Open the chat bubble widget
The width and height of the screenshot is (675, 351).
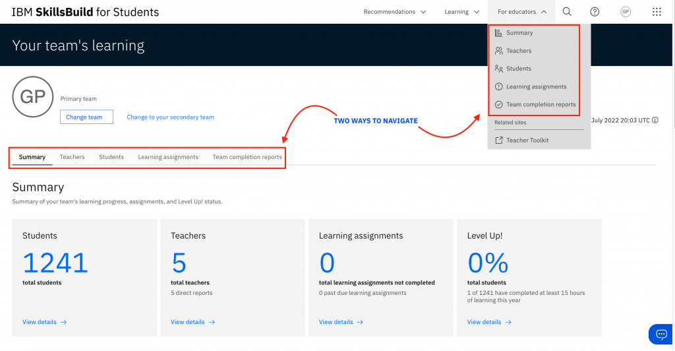tap(661, 335)
